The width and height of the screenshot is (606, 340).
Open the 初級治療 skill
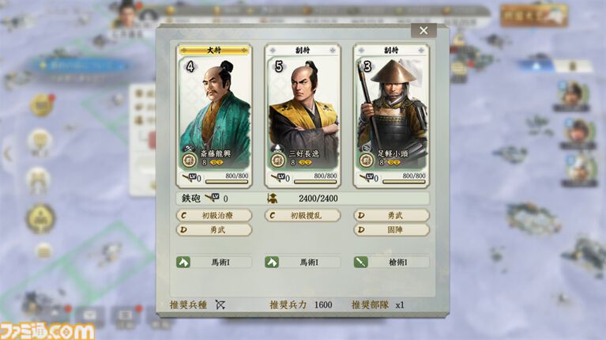tap(214, 215)
